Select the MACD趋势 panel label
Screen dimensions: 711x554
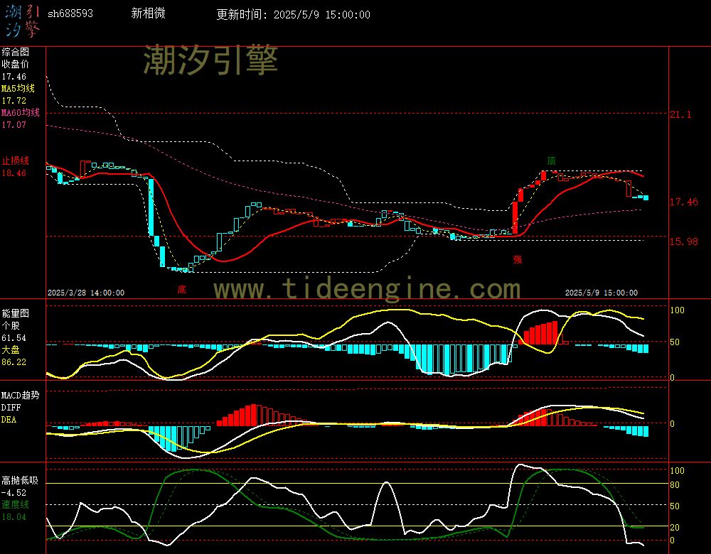(x=21, y=395)
